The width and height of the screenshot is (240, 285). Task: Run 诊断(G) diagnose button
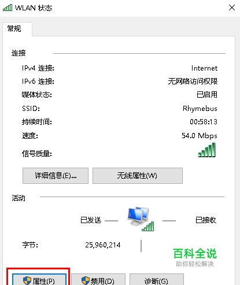[157, 279]
